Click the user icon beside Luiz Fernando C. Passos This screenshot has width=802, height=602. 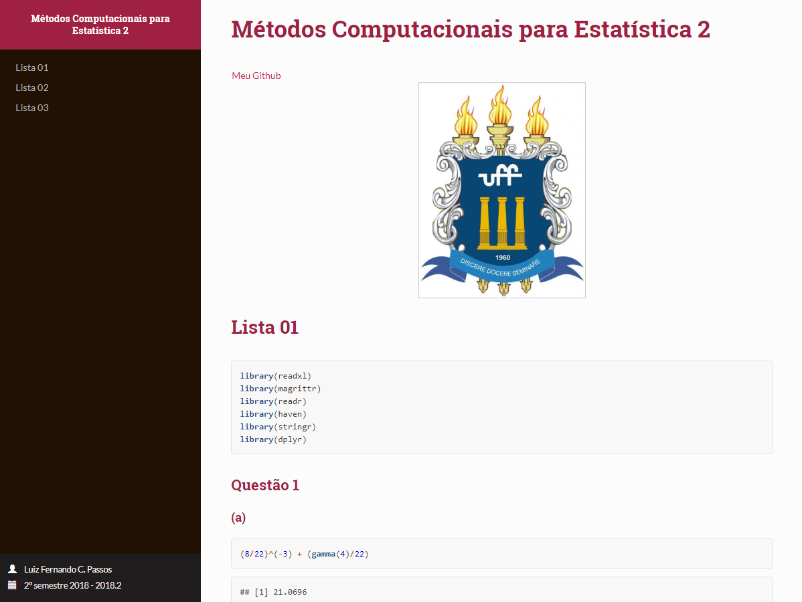point(13,569)
